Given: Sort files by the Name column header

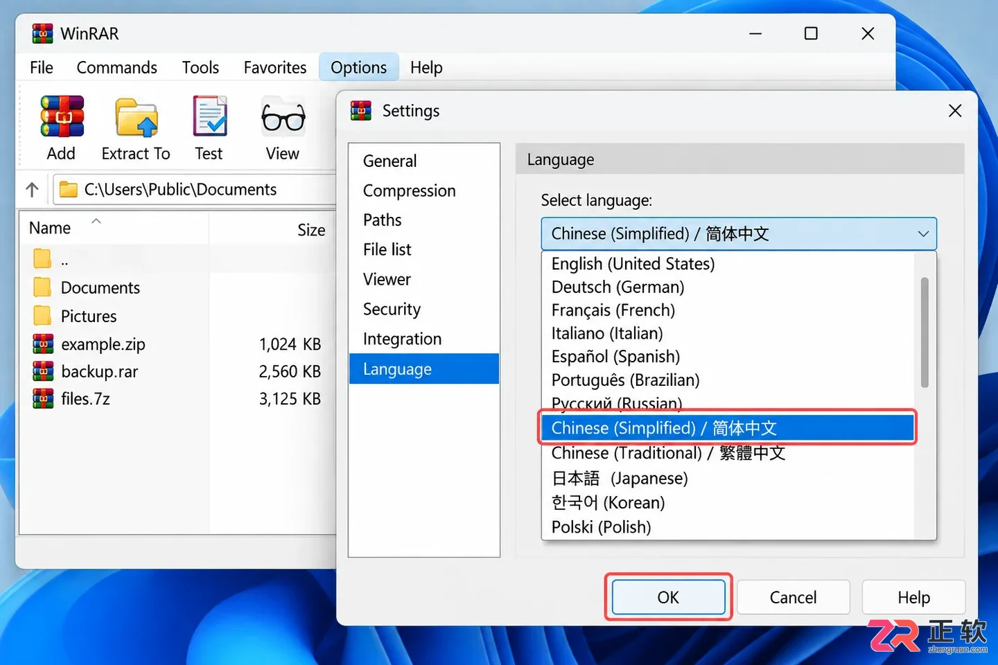Looking at the screenshot, I should (50, 228).
